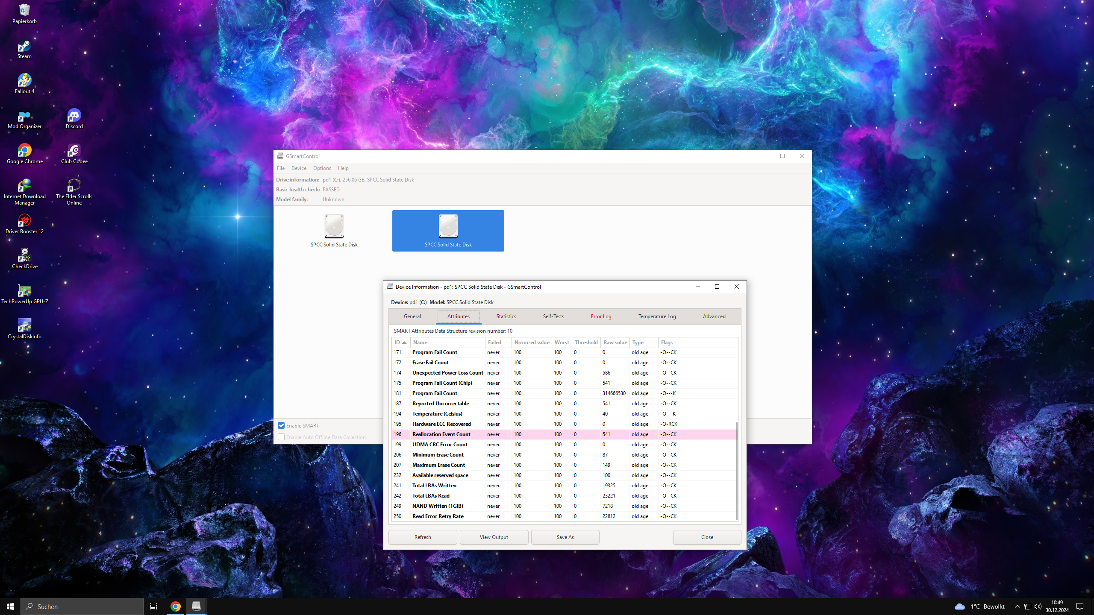Click the attributes list vertical scrollbar
The width and height of the screenshot is (1094, 615).
737,470
